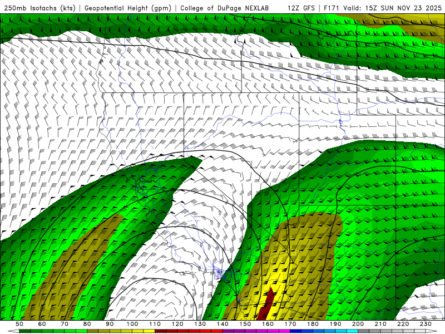Viewport: 445px width, 334px height.
Task: Click the 170 kt color scale label
Action: tap(290, 324)
